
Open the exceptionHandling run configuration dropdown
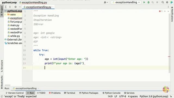[x=126, y=2]
